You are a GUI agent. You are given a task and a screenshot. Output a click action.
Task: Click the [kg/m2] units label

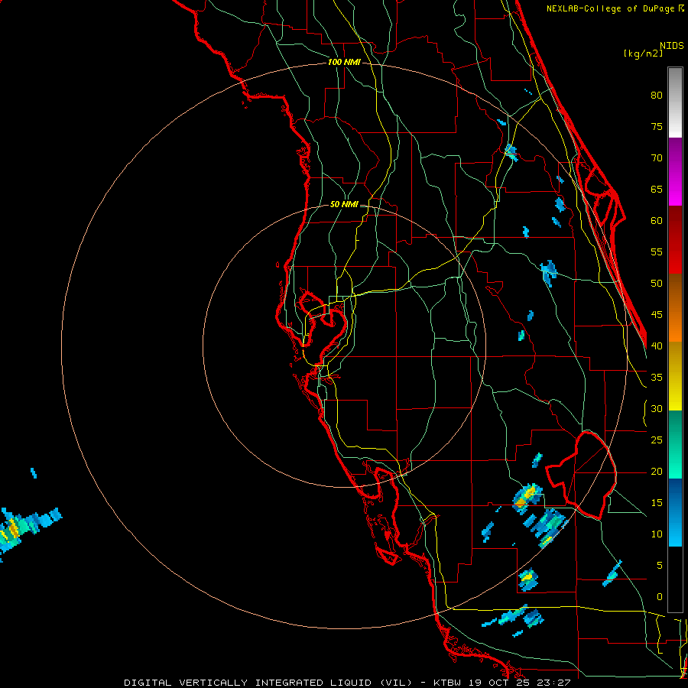pos(643,54)
